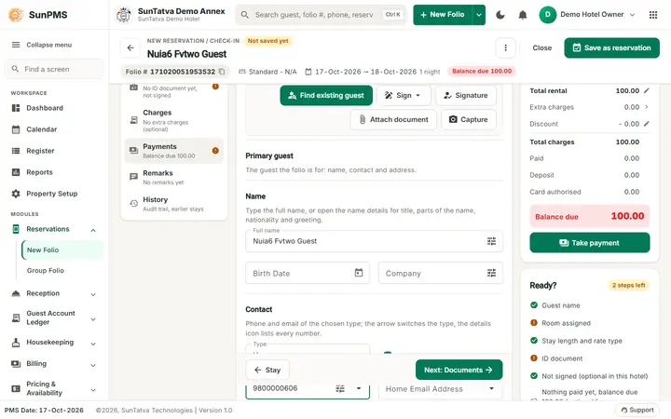Click the SunTatva Demo Annex hotel logo
The image size is (671, 419).
point(124,15)
